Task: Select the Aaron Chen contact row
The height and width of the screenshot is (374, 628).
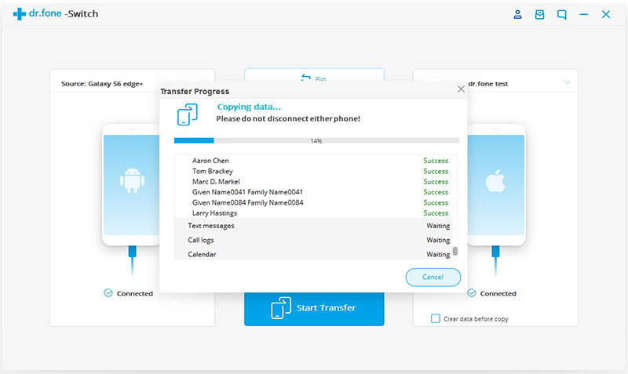Action: (x=313, y=161)
